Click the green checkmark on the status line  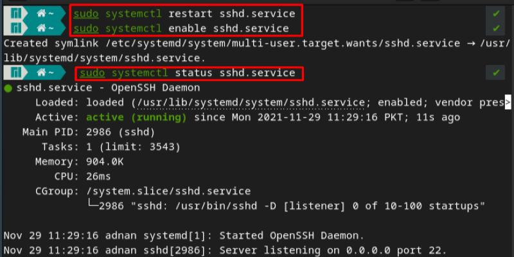click(x=496, y=73)
